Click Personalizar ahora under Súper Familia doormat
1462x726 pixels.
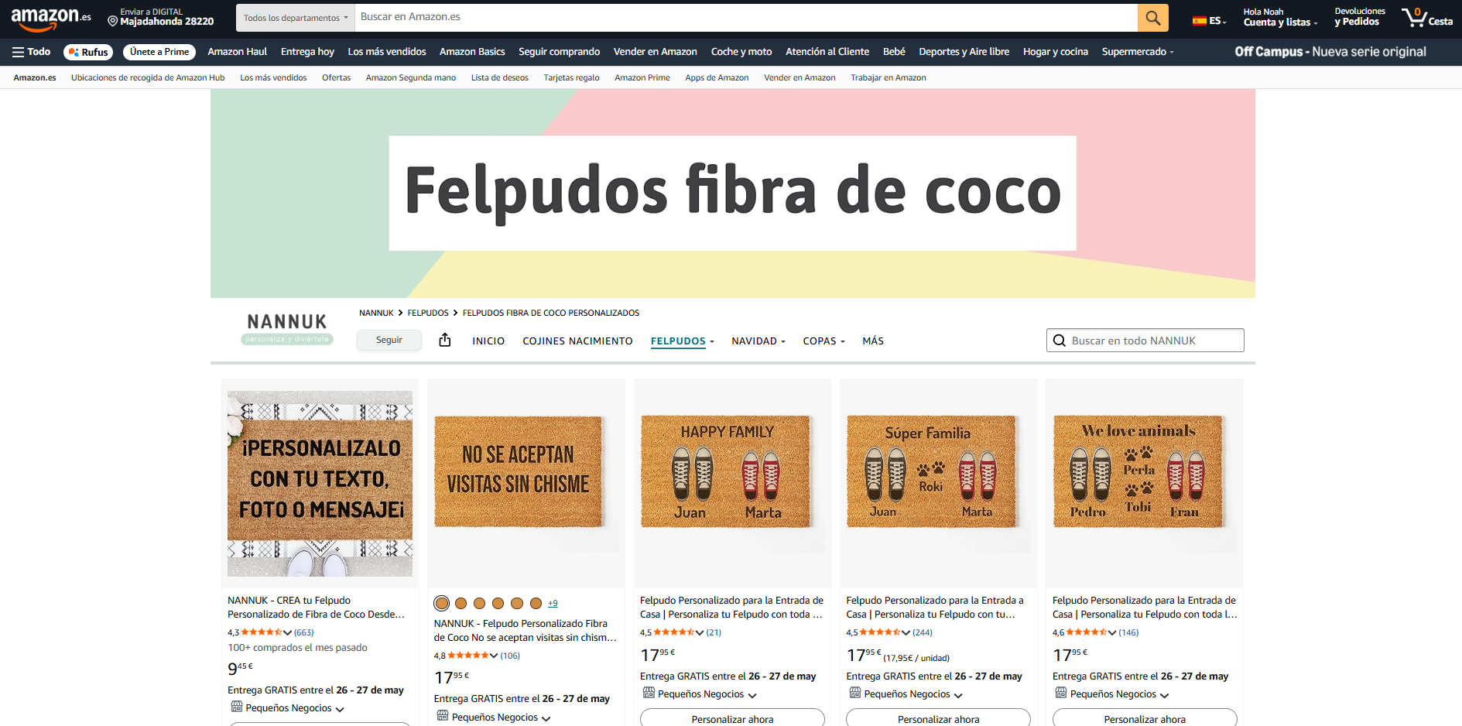tap(938, 717)
